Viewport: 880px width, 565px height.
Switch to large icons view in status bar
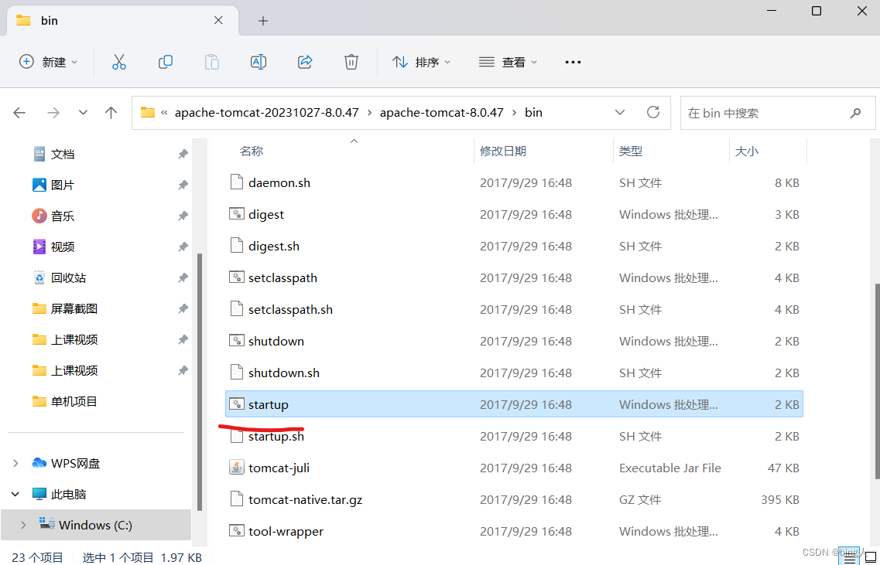coord(870,558)
